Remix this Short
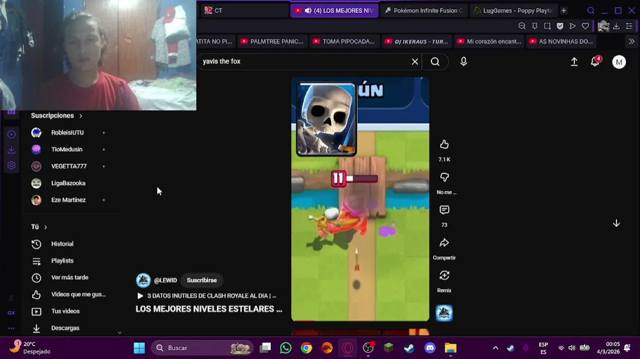Image resolution: width=640 pixels, height=359 pixels. (x=444, y=276)
